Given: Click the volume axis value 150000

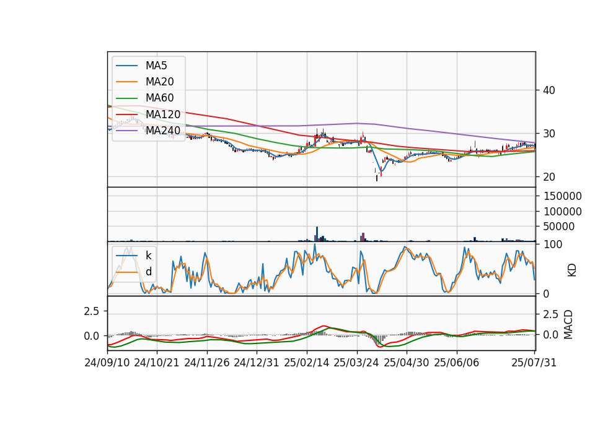Looking at the screenshot, I should click(x=562, y=196).
